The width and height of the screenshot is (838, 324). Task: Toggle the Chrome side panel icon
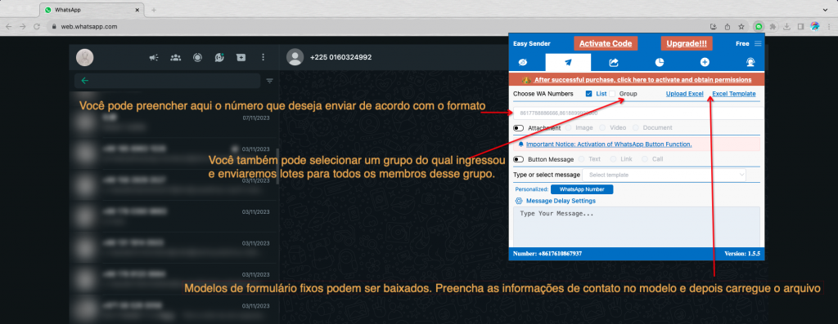800,26
